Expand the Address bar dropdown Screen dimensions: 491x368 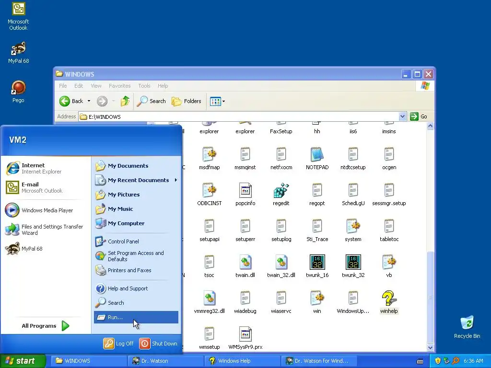point(402,116)
